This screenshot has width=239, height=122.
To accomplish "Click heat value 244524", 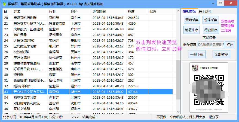I will tap(134, 18).
